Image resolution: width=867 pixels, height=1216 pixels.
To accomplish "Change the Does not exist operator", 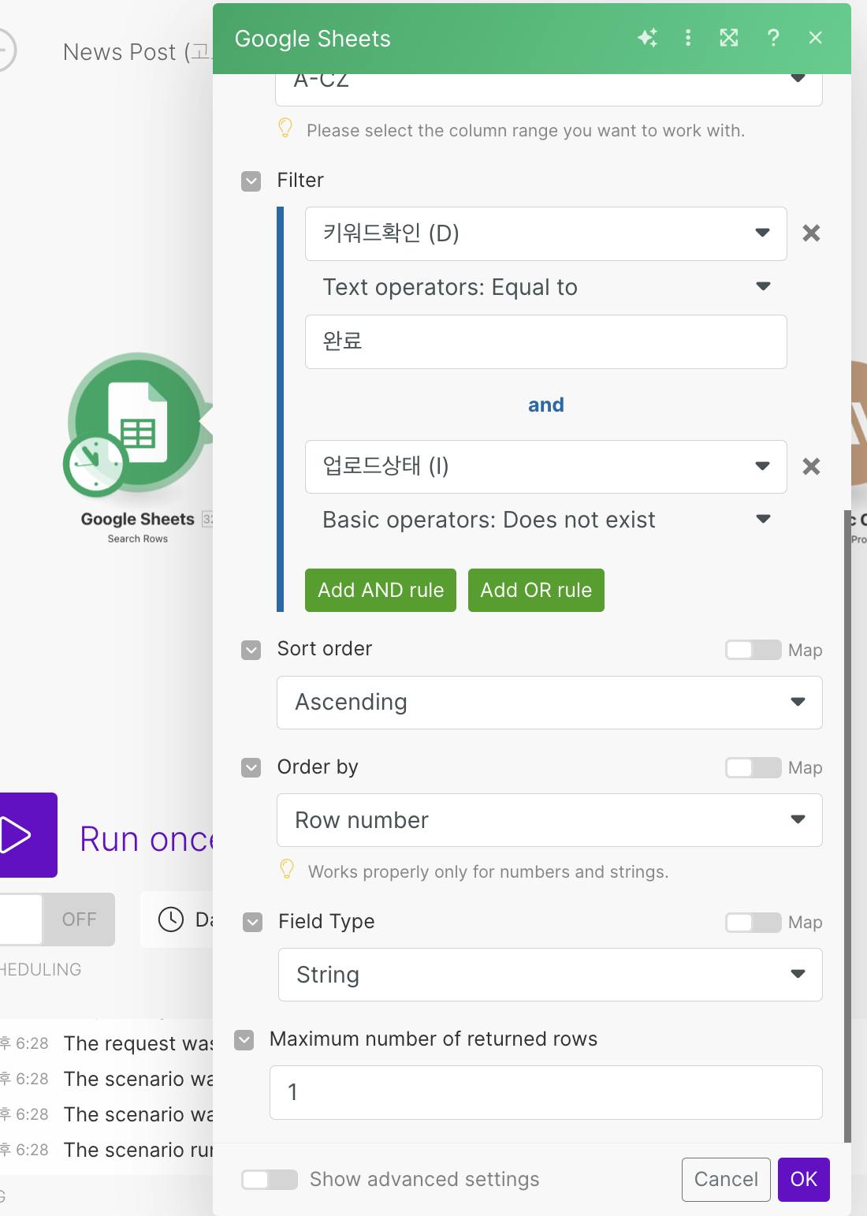I will [x=546, y=520].
